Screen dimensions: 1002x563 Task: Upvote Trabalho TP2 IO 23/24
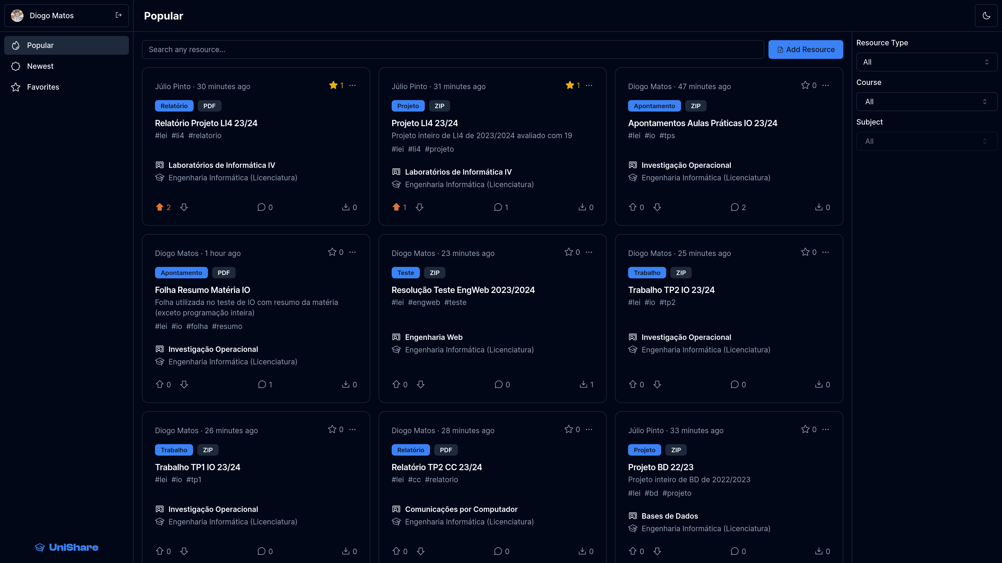click(633, 384)
